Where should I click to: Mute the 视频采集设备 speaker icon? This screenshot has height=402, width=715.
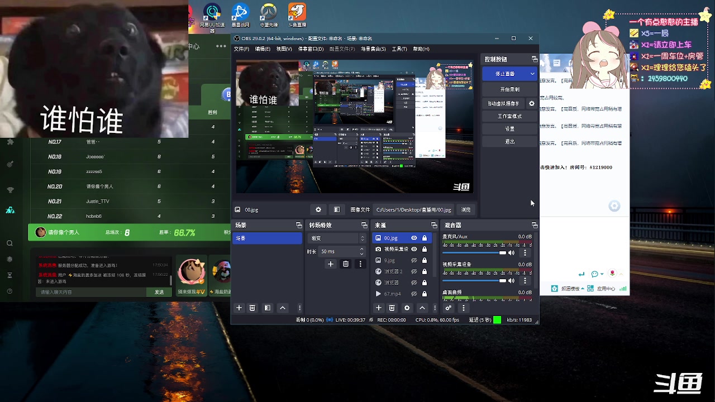click(511, 281)
